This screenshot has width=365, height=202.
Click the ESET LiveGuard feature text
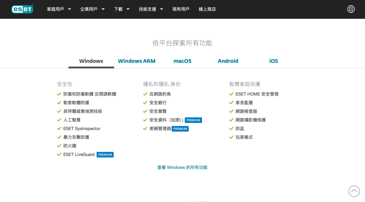click(79, 155)
